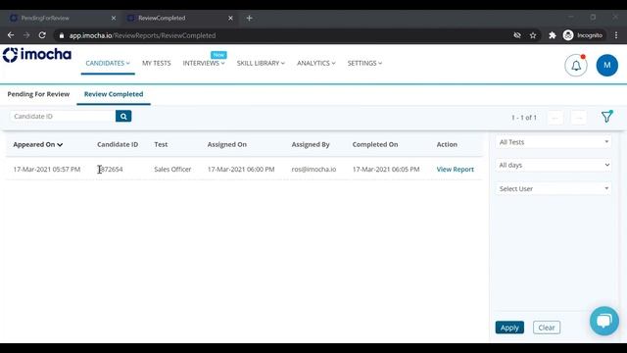Click the Candidate ID column header
The width and height of the screenshot is (627, 353).
click(x=118, y=144)
